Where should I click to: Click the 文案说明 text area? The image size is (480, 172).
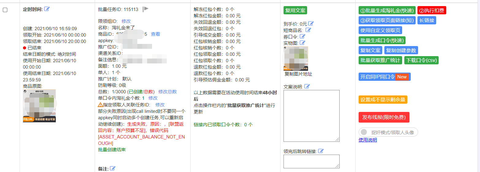[311, 116]
